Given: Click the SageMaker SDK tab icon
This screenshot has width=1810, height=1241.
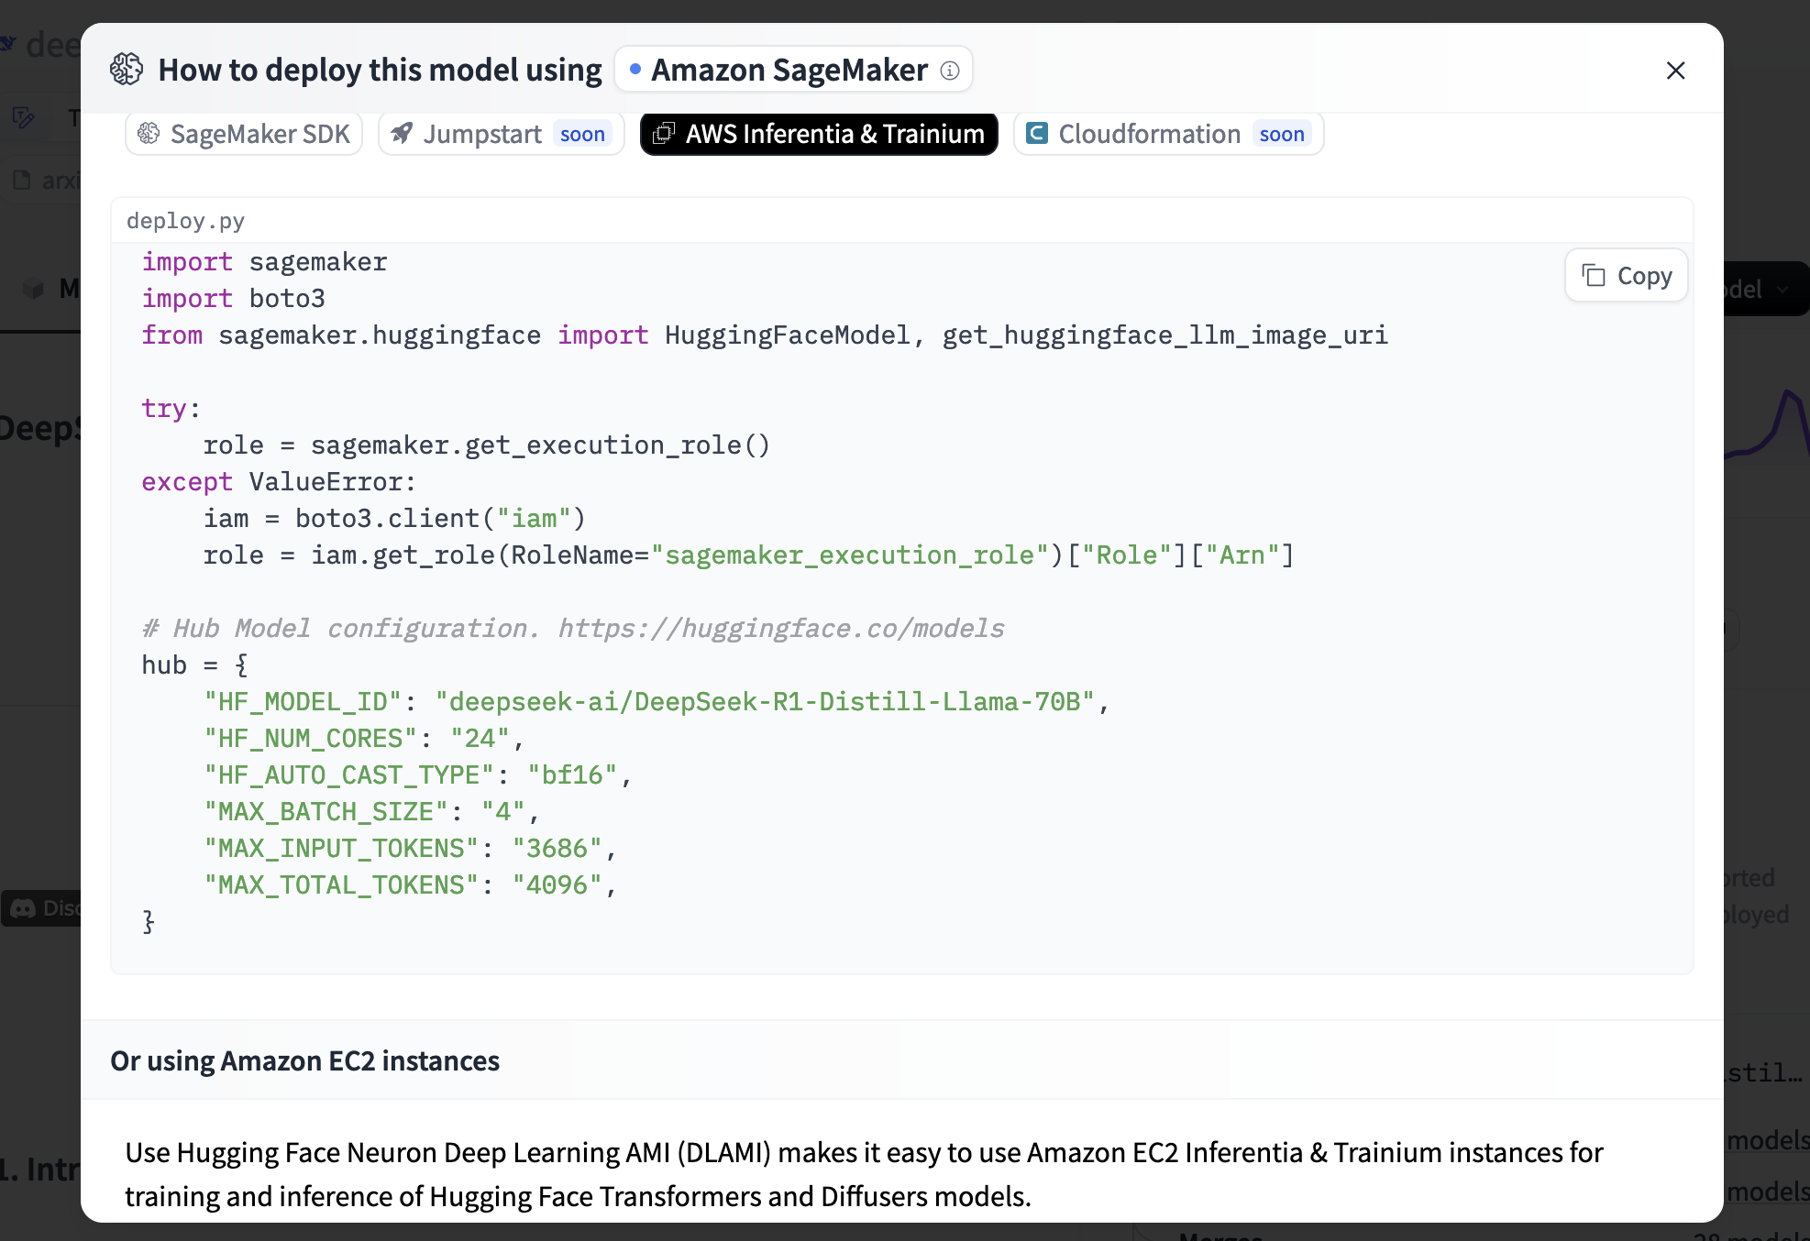Looking at the screenshot, I should [x=149, y=134].
